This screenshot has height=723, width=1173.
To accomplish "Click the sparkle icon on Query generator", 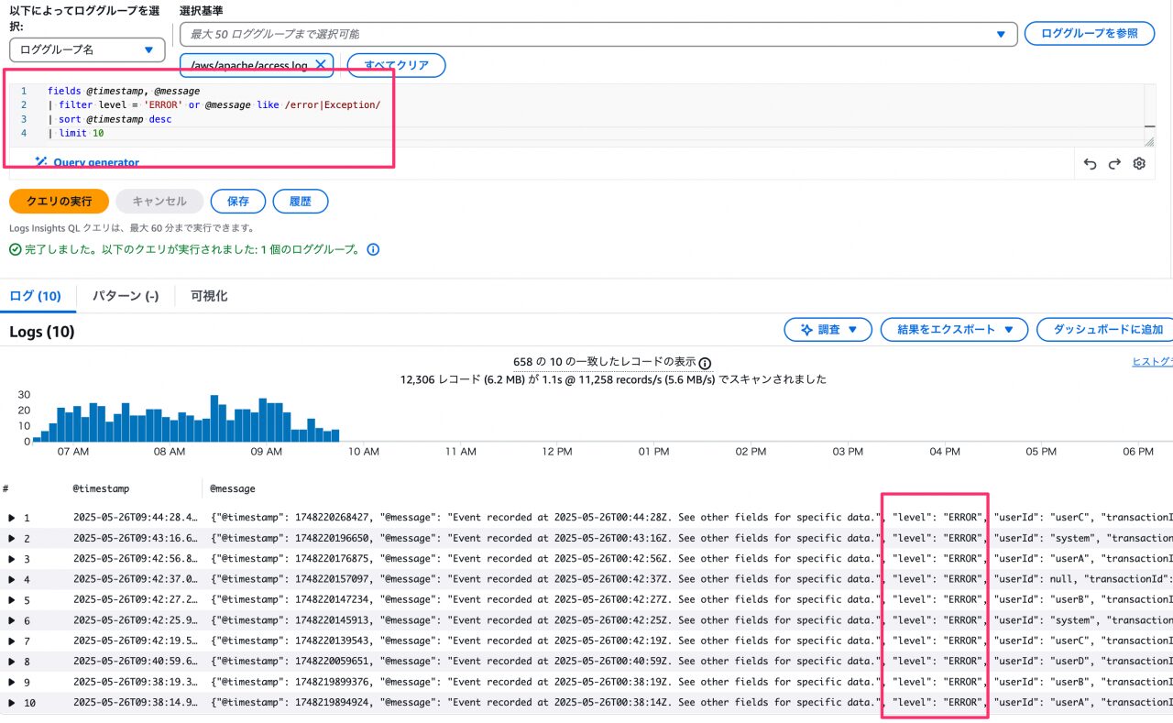I will [41, 161].
